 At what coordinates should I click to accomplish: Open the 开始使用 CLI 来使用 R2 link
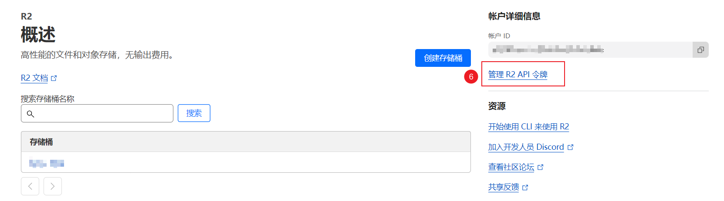coord(528,126)
